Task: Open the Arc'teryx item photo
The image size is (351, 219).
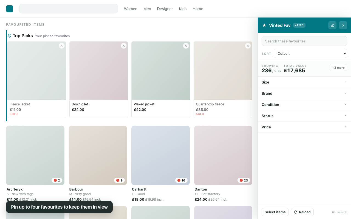Action: 35,155
